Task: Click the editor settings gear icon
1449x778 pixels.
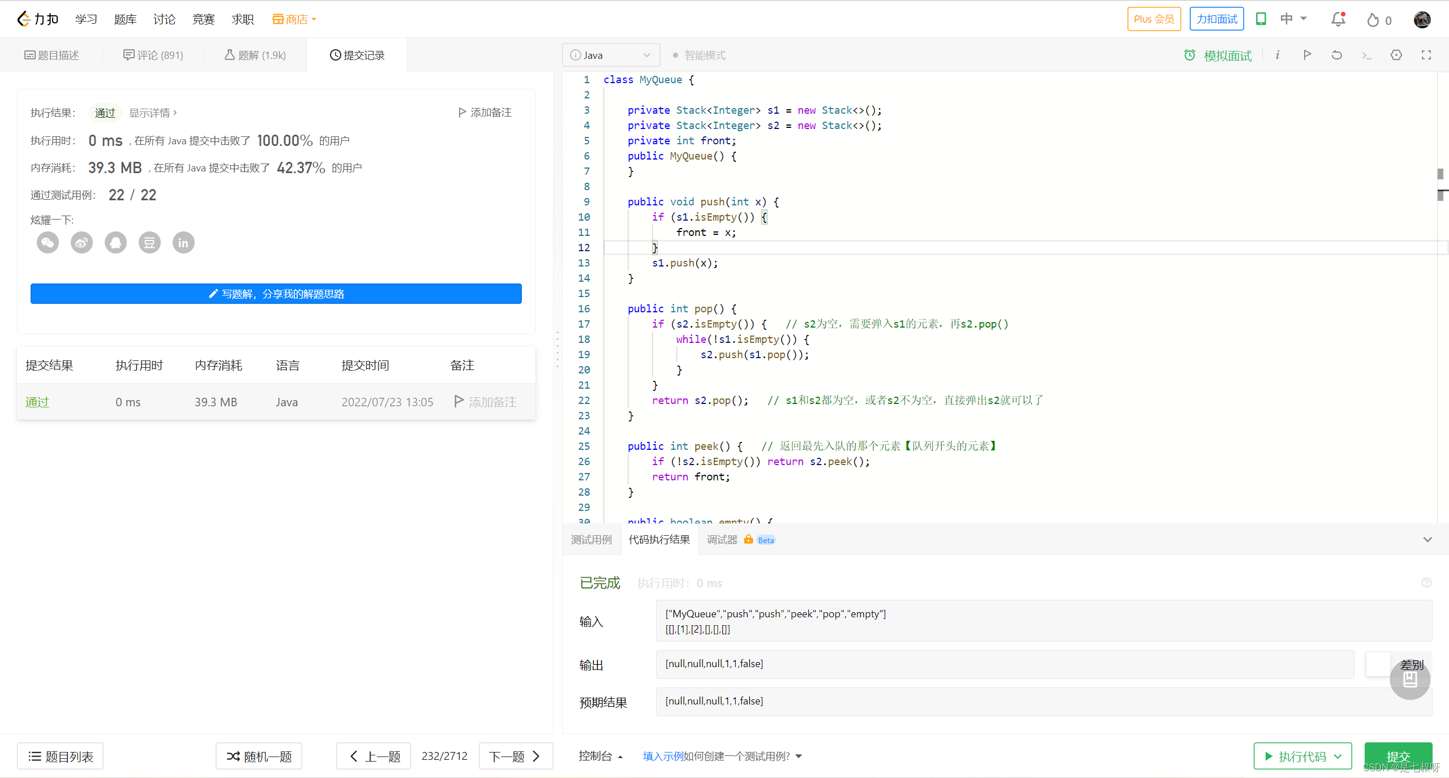Action: (x=1396, y=55)
